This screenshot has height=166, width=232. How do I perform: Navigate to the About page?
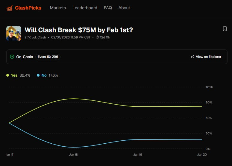124,8
